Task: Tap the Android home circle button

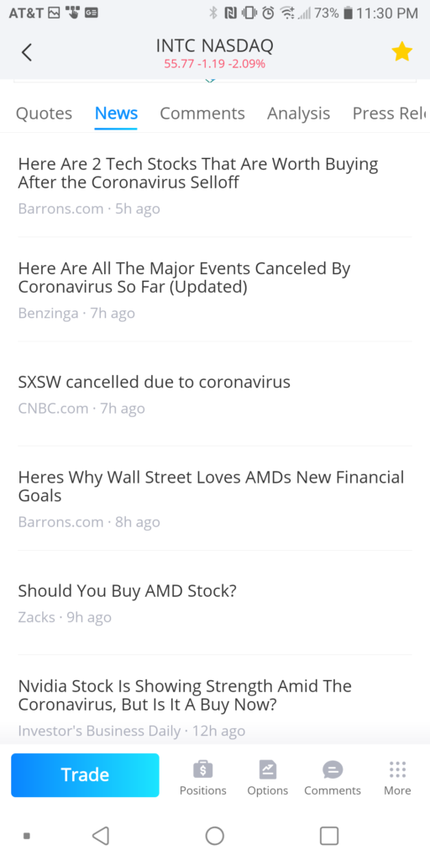Action: point(214,835)
